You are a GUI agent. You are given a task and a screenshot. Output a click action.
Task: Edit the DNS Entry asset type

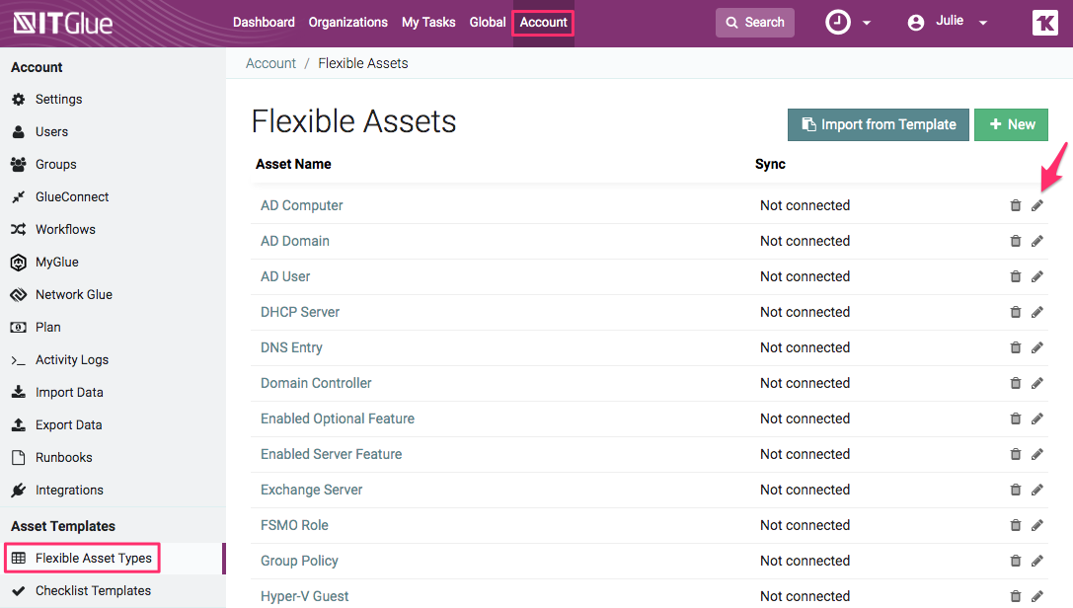point(1036,347)
